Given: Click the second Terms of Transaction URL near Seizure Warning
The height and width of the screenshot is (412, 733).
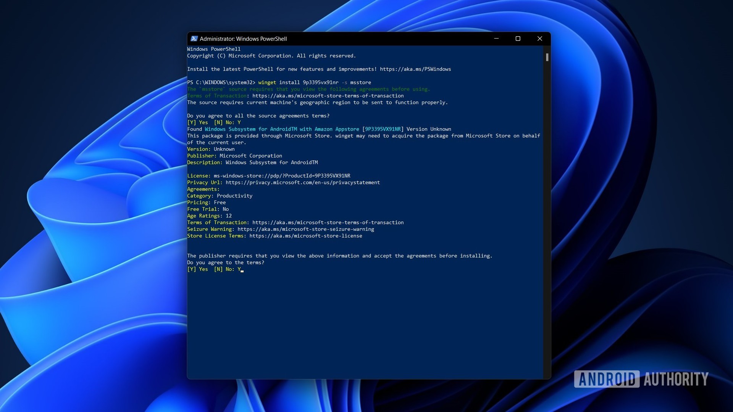Looking at the screenshot, I should (x=328, y=223).
